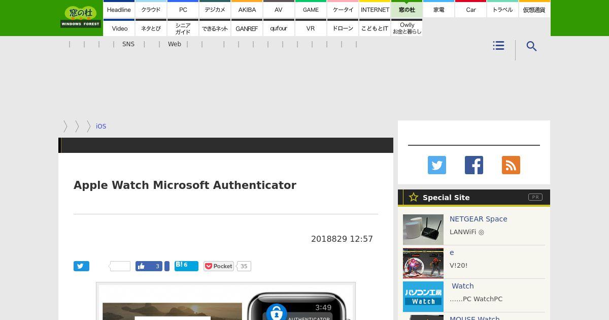Open the Headline tab

pyautogui.click(x=119, y=9)
